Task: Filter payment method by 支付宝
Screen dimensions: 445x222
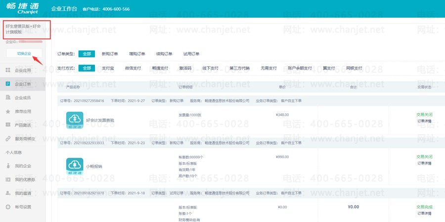Action: (108, 68)
